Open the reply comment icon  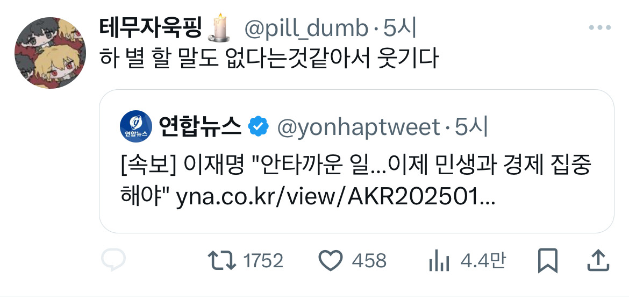tap(113, 260)
